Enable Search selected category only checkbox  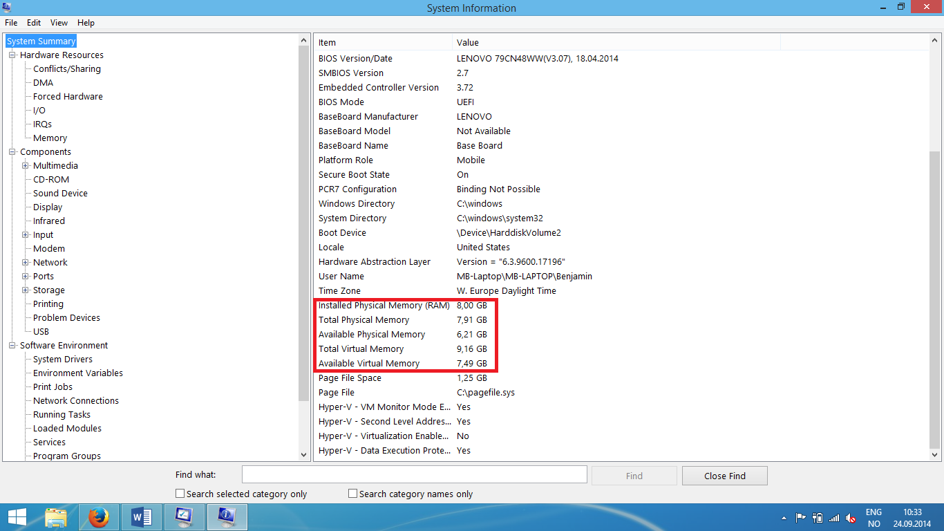[x=180, y=494]
